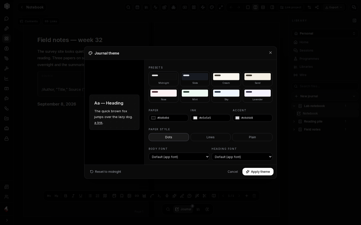The image size is (361, 225).
Task: Choose the Slate preset
Action: coord(195,79)
